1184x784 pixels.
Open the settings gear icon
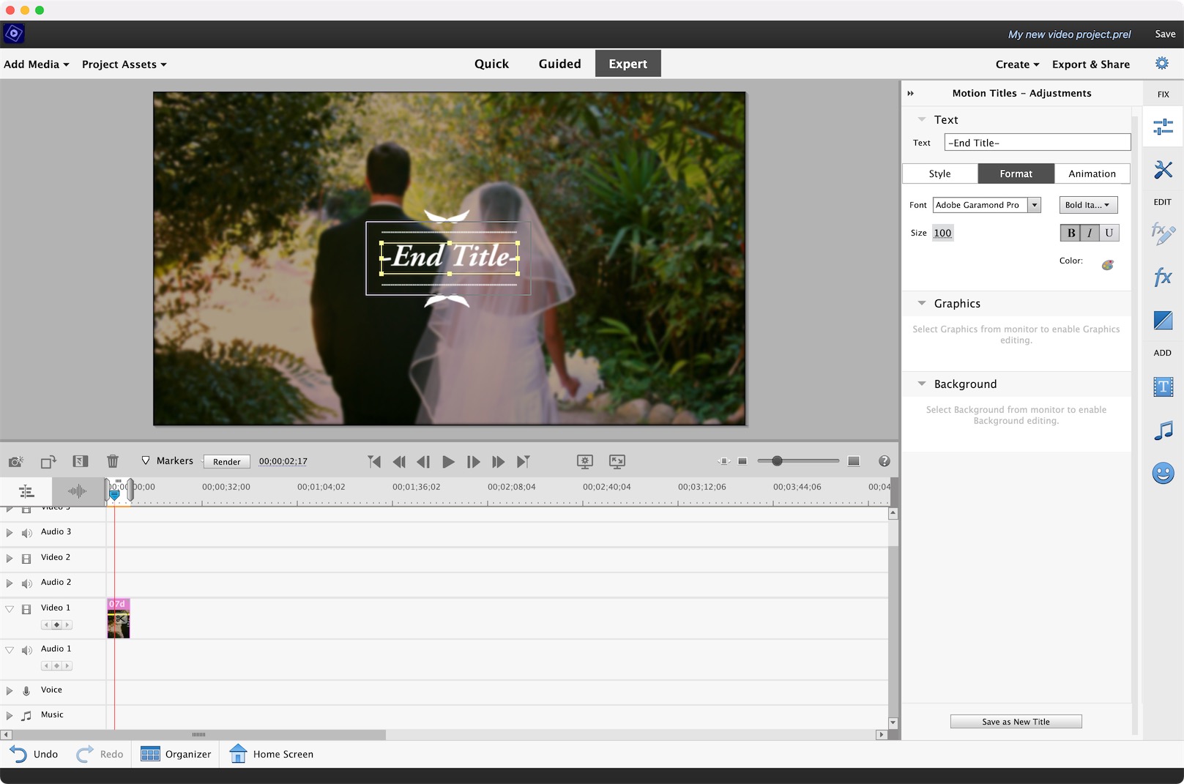click(1162, 64)
